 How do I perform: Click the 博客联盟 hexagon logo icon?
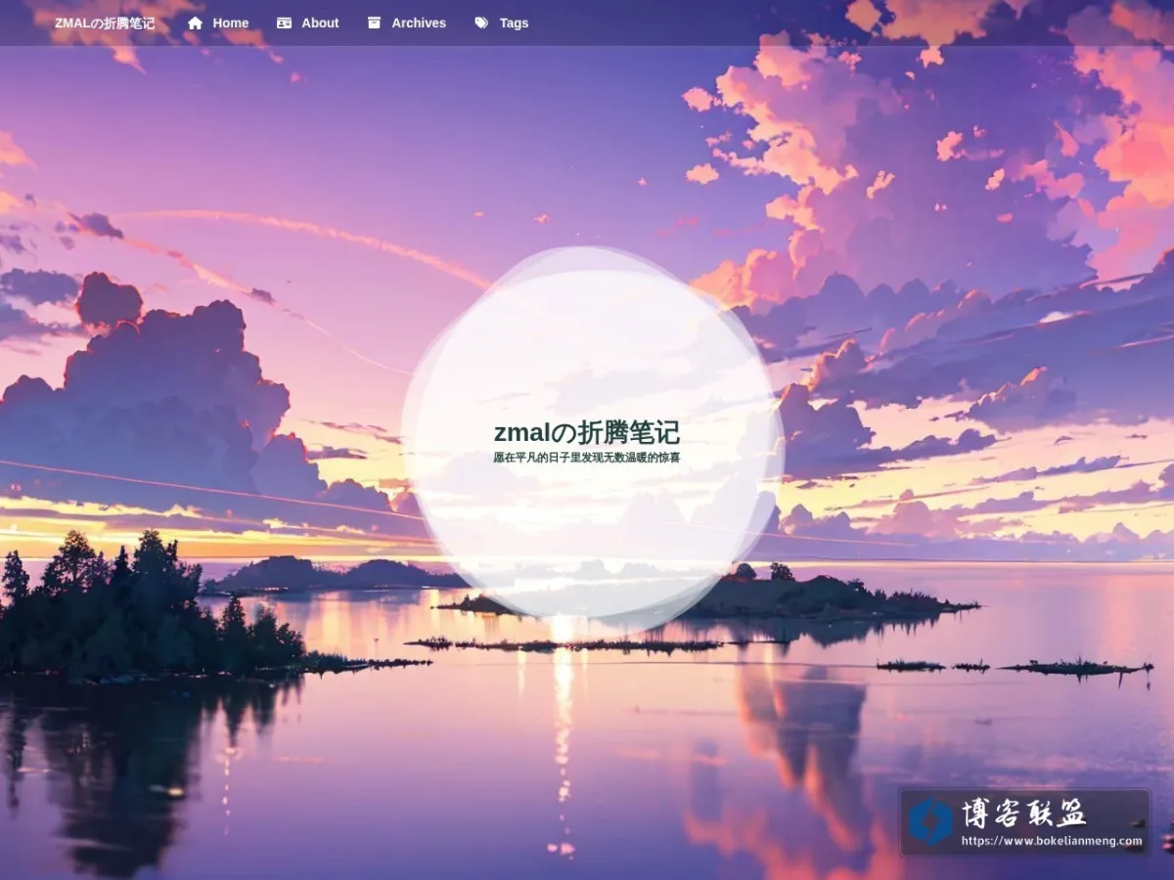click(x=930, y=821)
